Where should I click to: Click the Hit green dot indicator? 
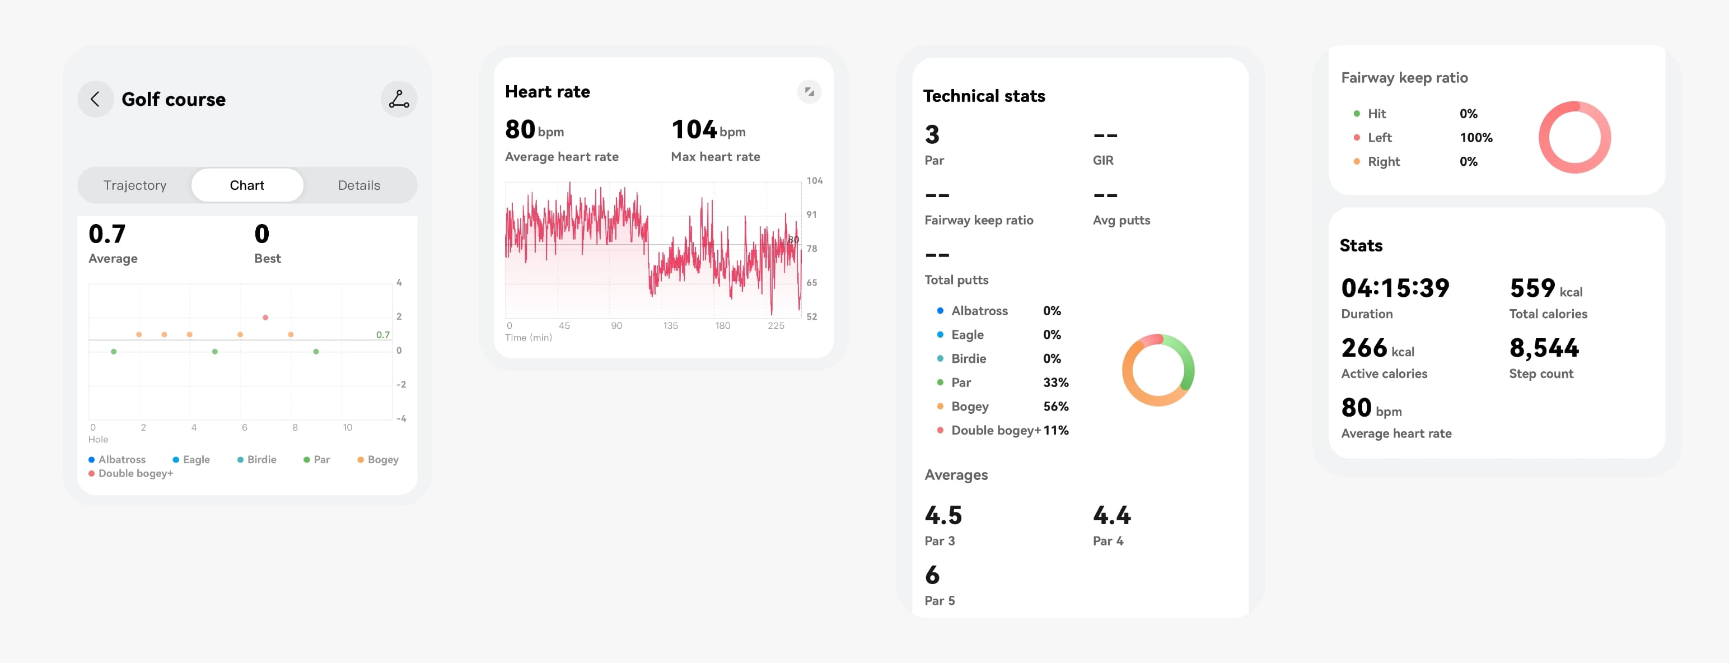[x=1357, y=114]
